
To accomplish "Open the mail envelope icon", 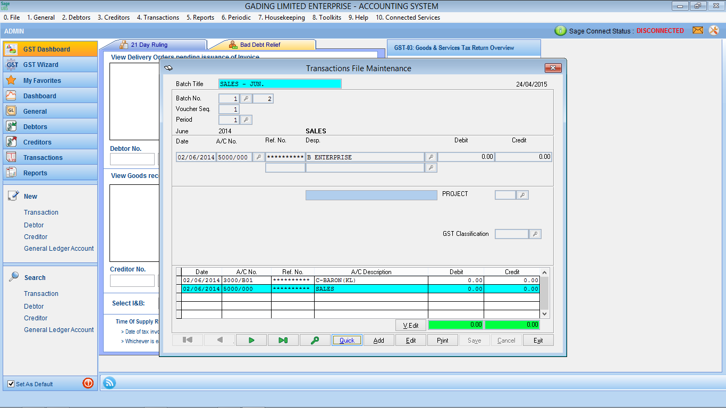I will click(698, 30).
